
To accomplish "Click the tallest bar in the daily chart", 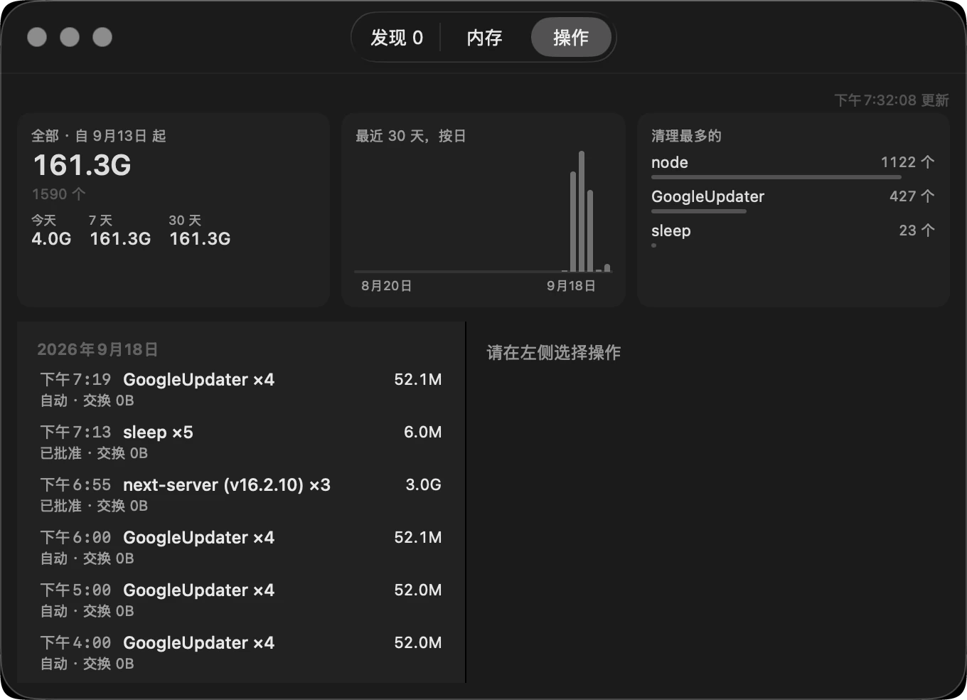I will point(582,211).
